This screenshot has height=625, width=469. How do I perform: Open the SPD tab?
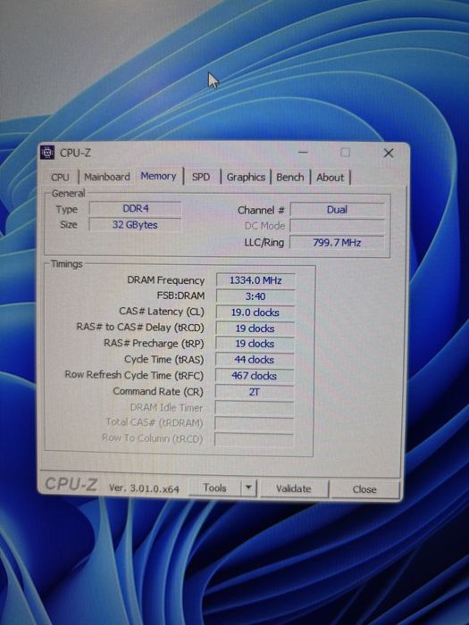point(201,177)
